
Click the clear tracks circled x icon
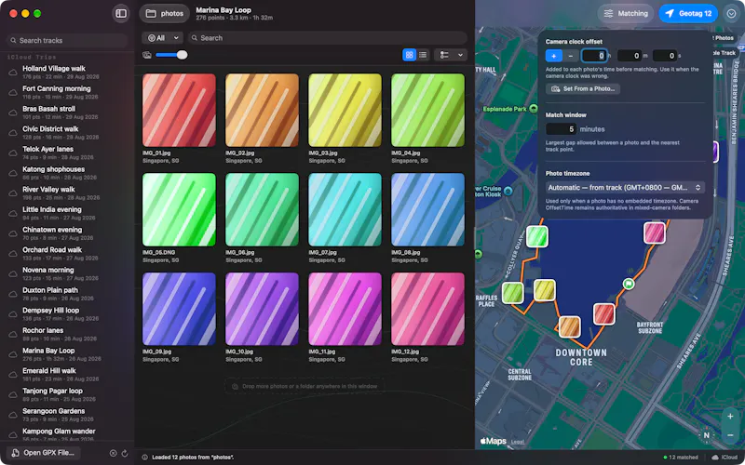113,453
